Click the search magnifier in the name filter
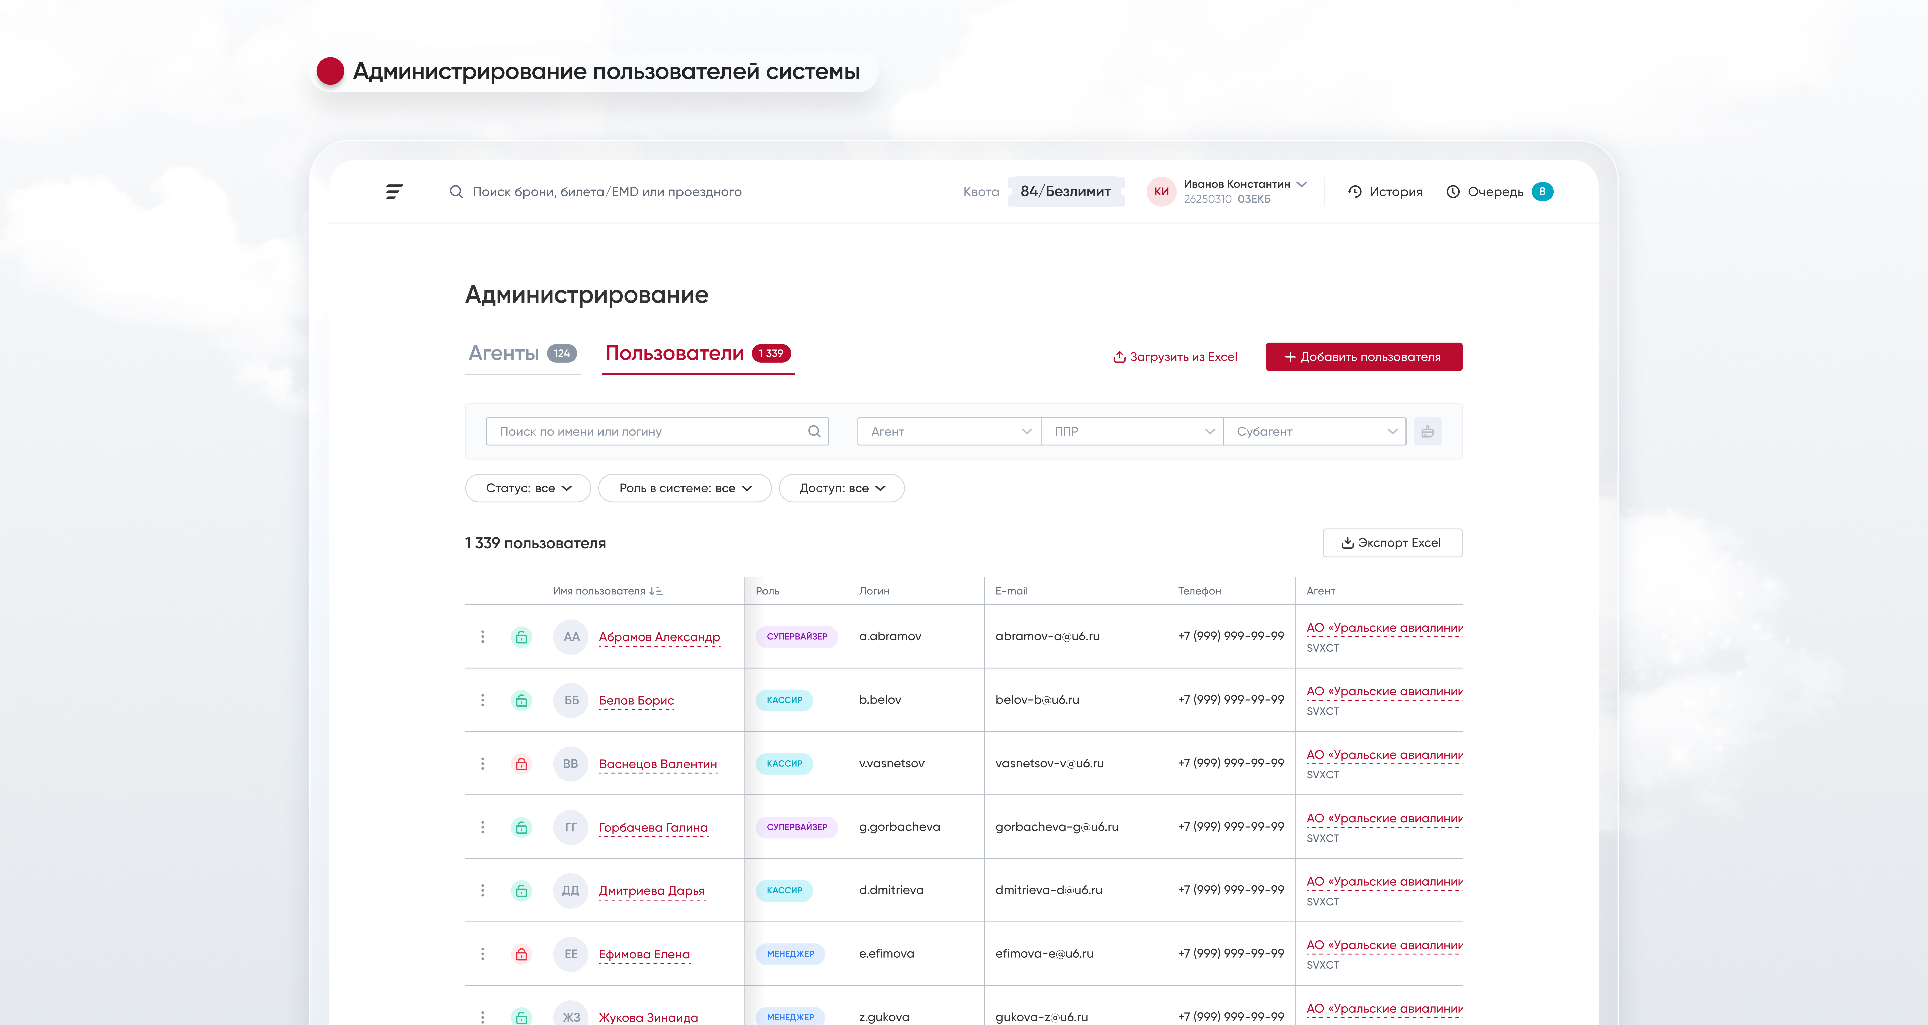Viewport: 1928px width, 1025px height. [814, 431]
